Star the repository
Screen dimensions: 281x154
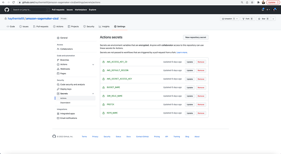[263, 19]
